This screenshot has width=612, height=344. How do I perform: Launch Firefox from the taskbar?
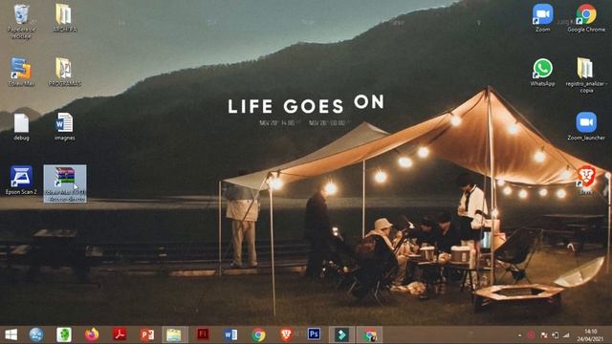pos(92,334)
